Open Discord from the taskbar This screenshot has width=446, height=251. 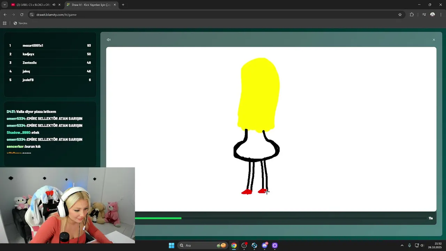[264, 245]
